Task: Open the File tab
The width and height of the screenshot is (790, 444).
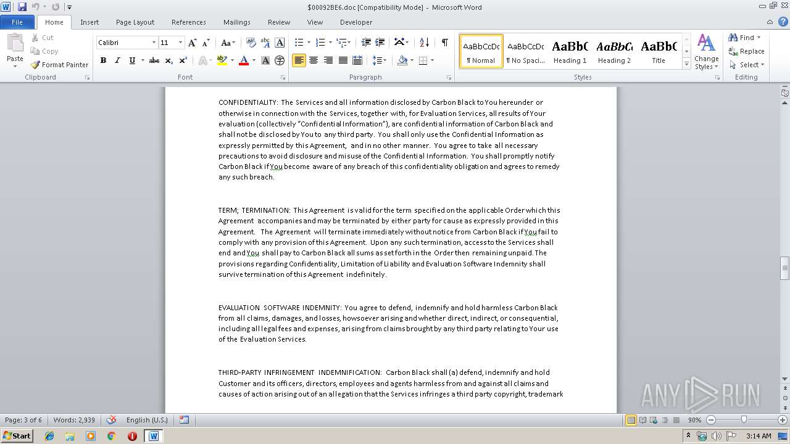Action: (x=17, y=22)
